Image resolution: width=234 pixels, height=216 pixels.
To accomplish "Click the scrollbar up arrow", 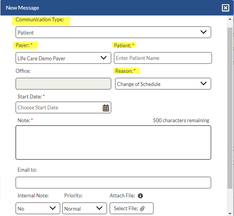I will 230,19.
